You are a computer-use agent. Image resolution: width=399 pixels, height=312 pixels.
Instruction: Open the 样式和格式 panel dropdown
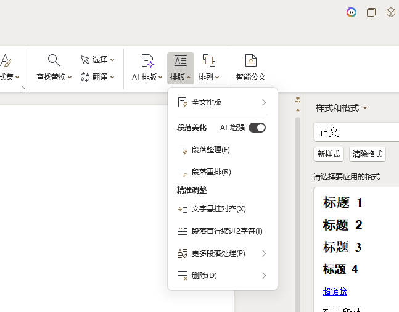(365, 108)
